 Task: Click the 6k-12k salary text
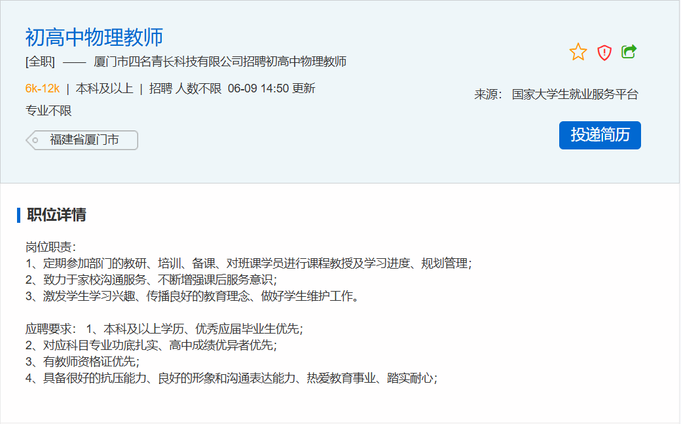(43, 88)
